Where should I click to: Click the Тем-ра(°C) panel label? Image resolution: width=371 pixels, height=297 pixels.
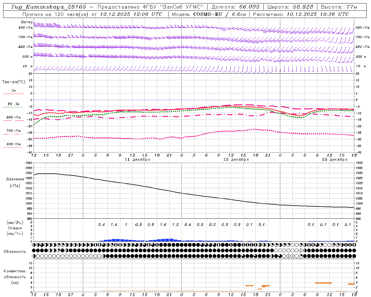14,82
